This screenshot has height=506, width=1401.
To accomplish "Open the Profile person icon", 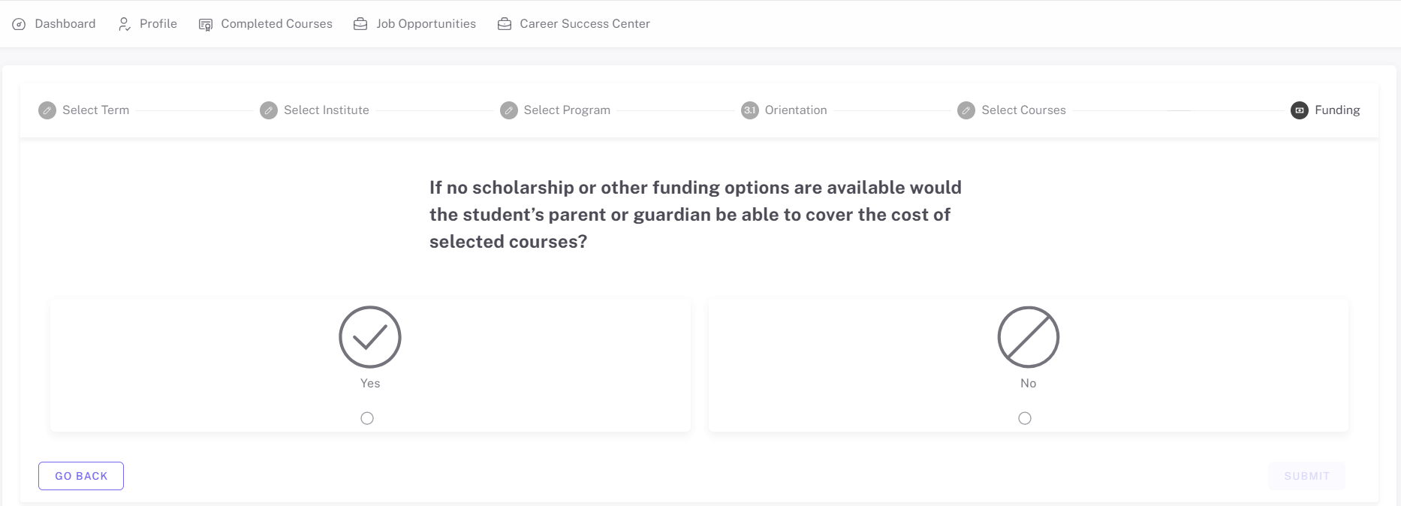I will pyautogui.click(x=123, y=23).
